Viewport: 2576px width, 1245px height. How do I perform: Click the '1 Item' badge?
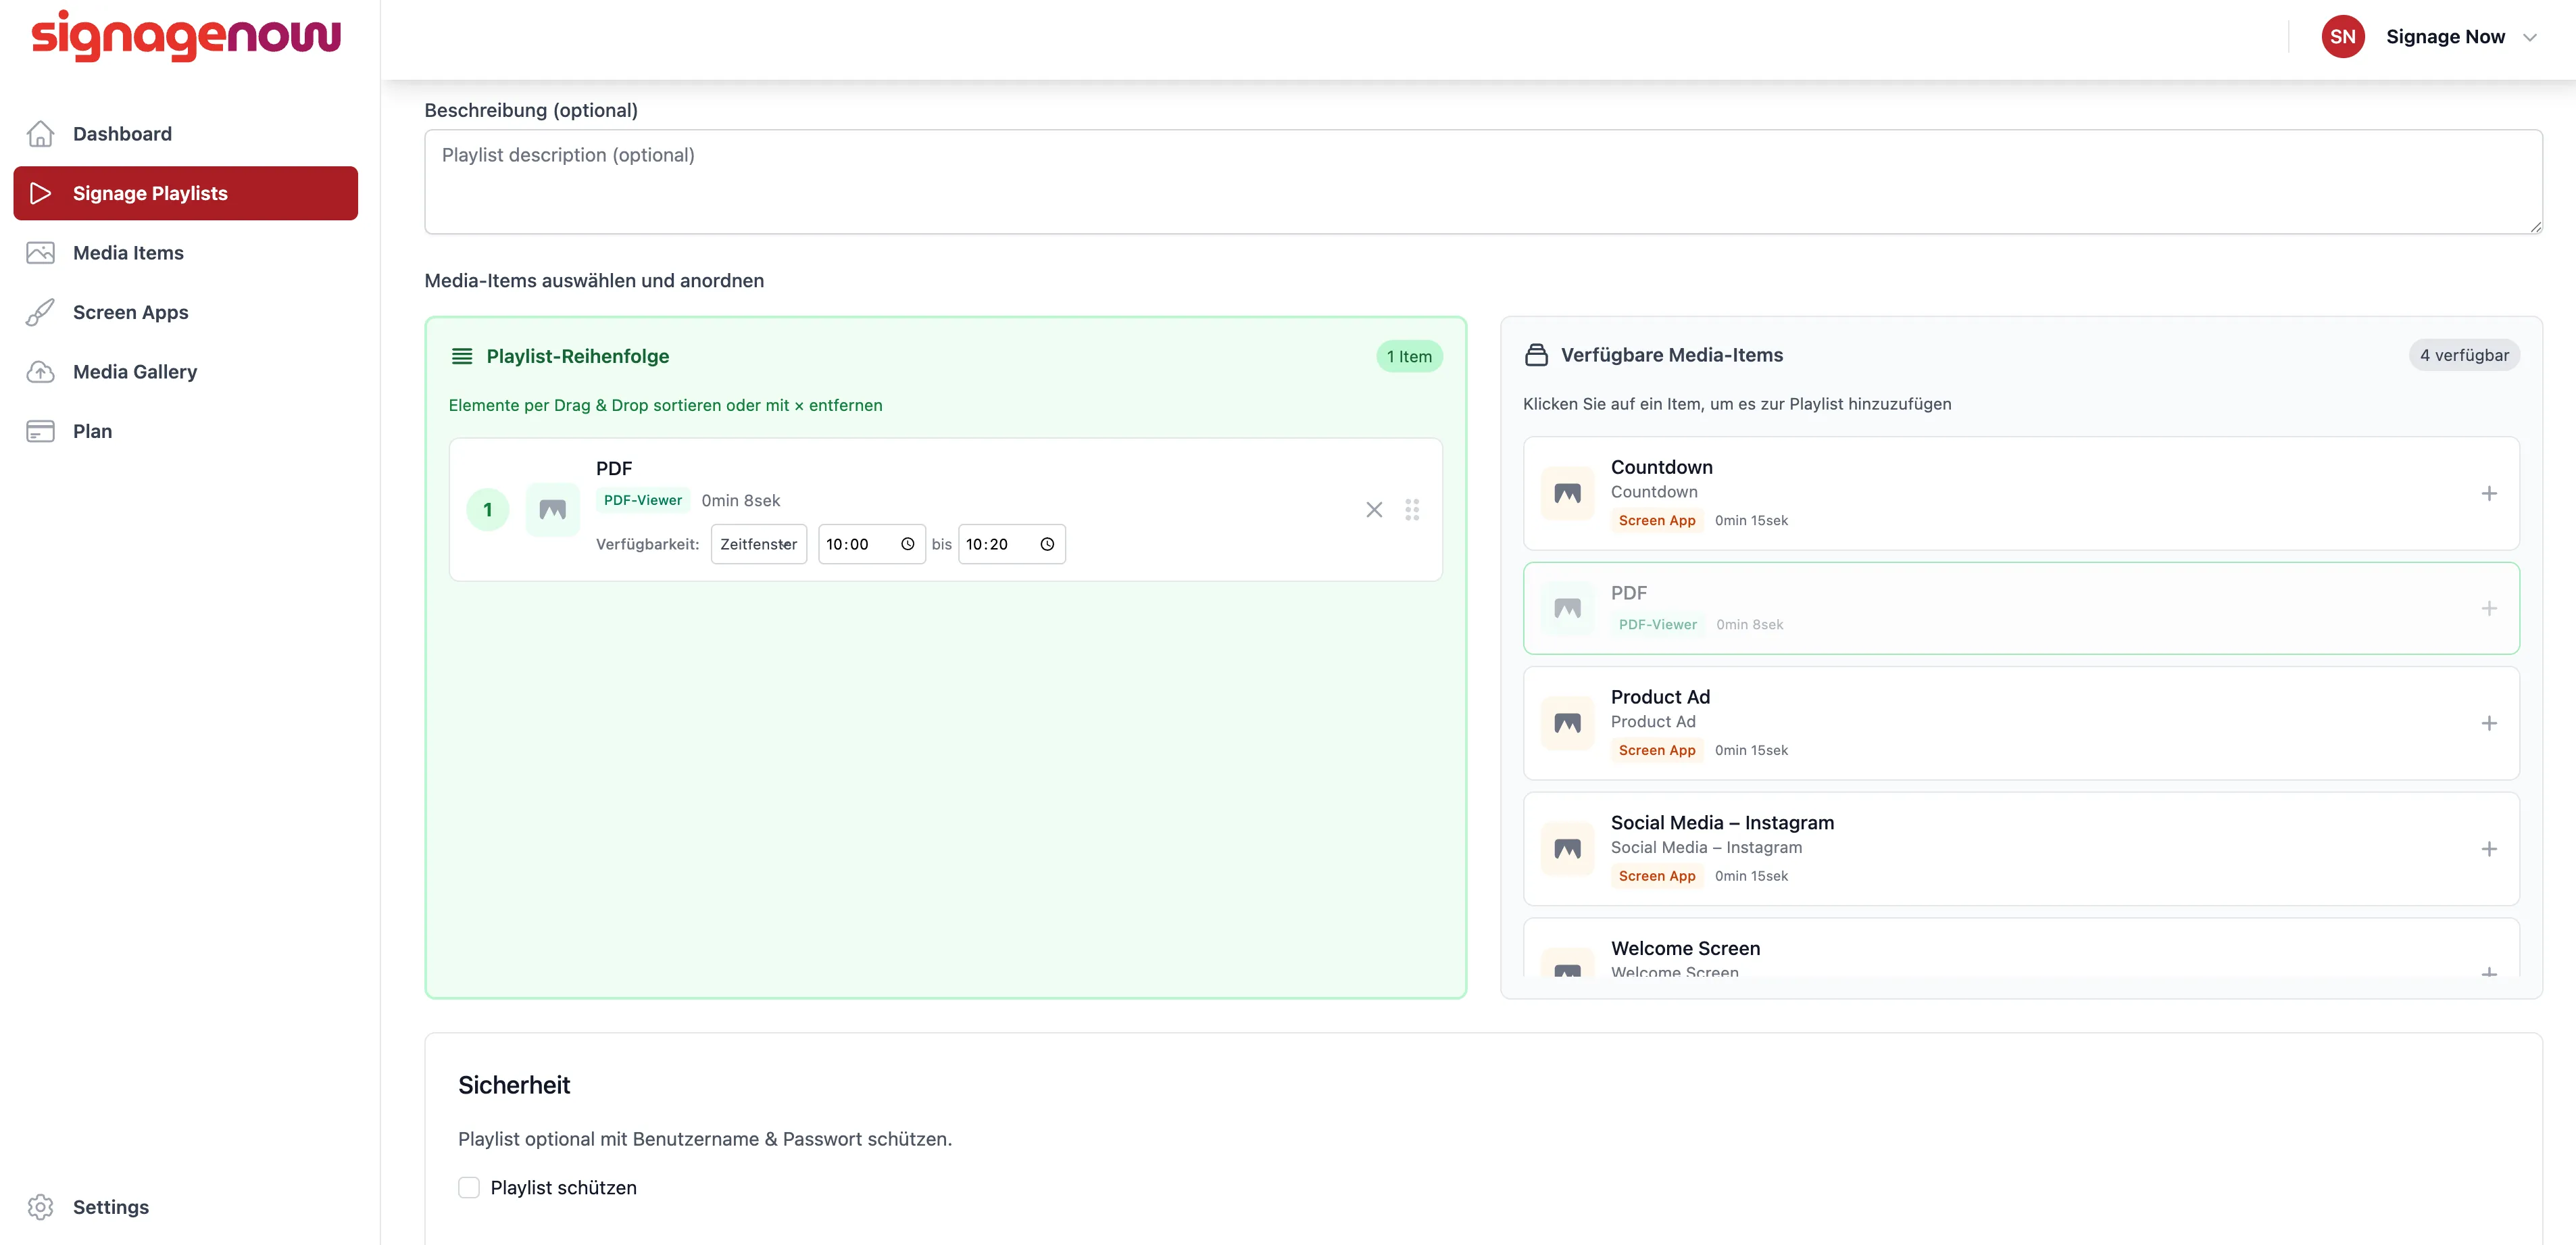(x=1409, y=357)
